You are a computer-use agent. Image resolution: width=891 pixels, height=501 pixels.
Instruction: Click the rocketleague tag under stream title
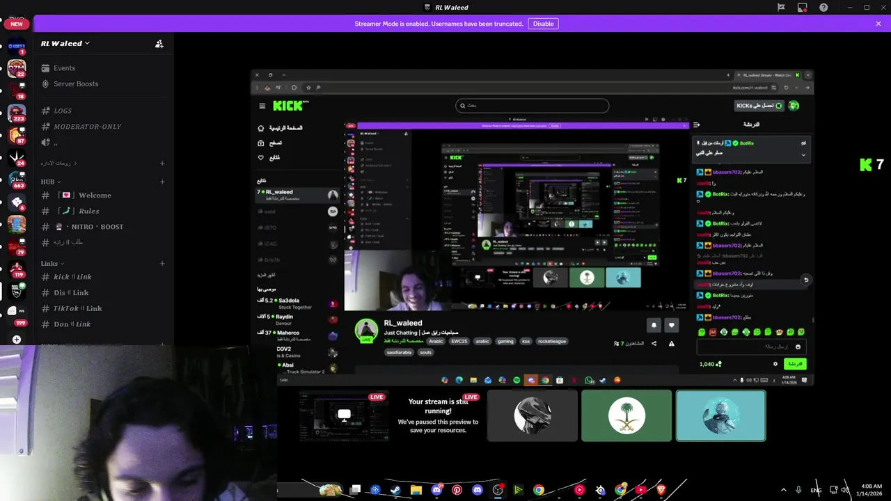pyautogui.click(x=552, y=342)
